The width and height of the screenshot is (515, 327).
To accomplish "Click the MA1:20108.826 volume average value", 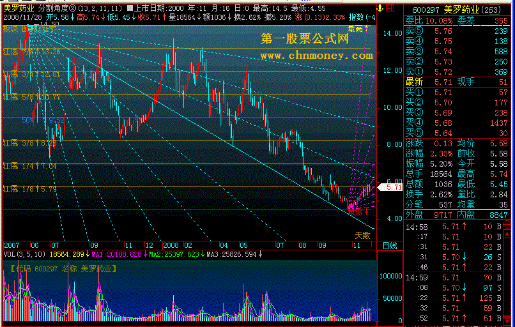I will (116, 254).
